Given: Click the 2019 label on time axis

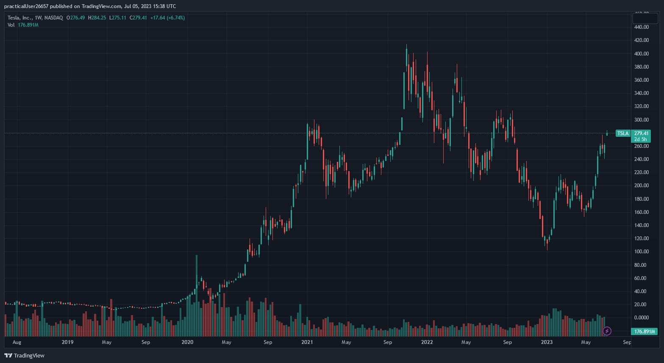Looking at the screenshot, I should pos(67,342).
